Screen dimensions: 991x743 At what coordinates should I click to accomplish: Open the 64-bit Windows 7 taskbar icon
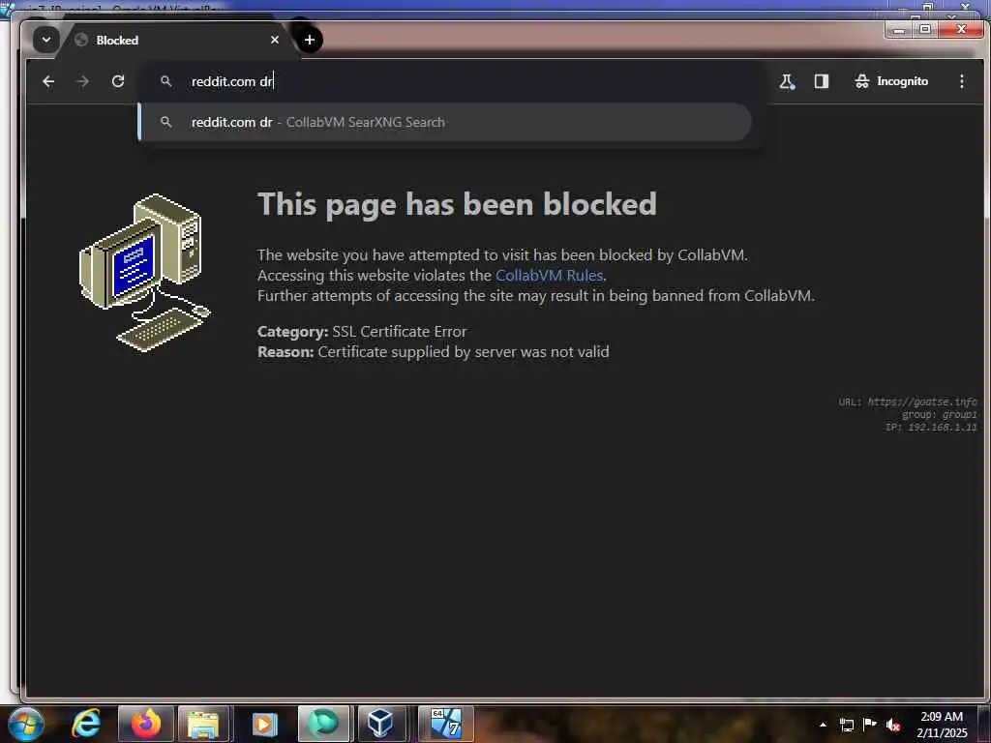point(446,724)
